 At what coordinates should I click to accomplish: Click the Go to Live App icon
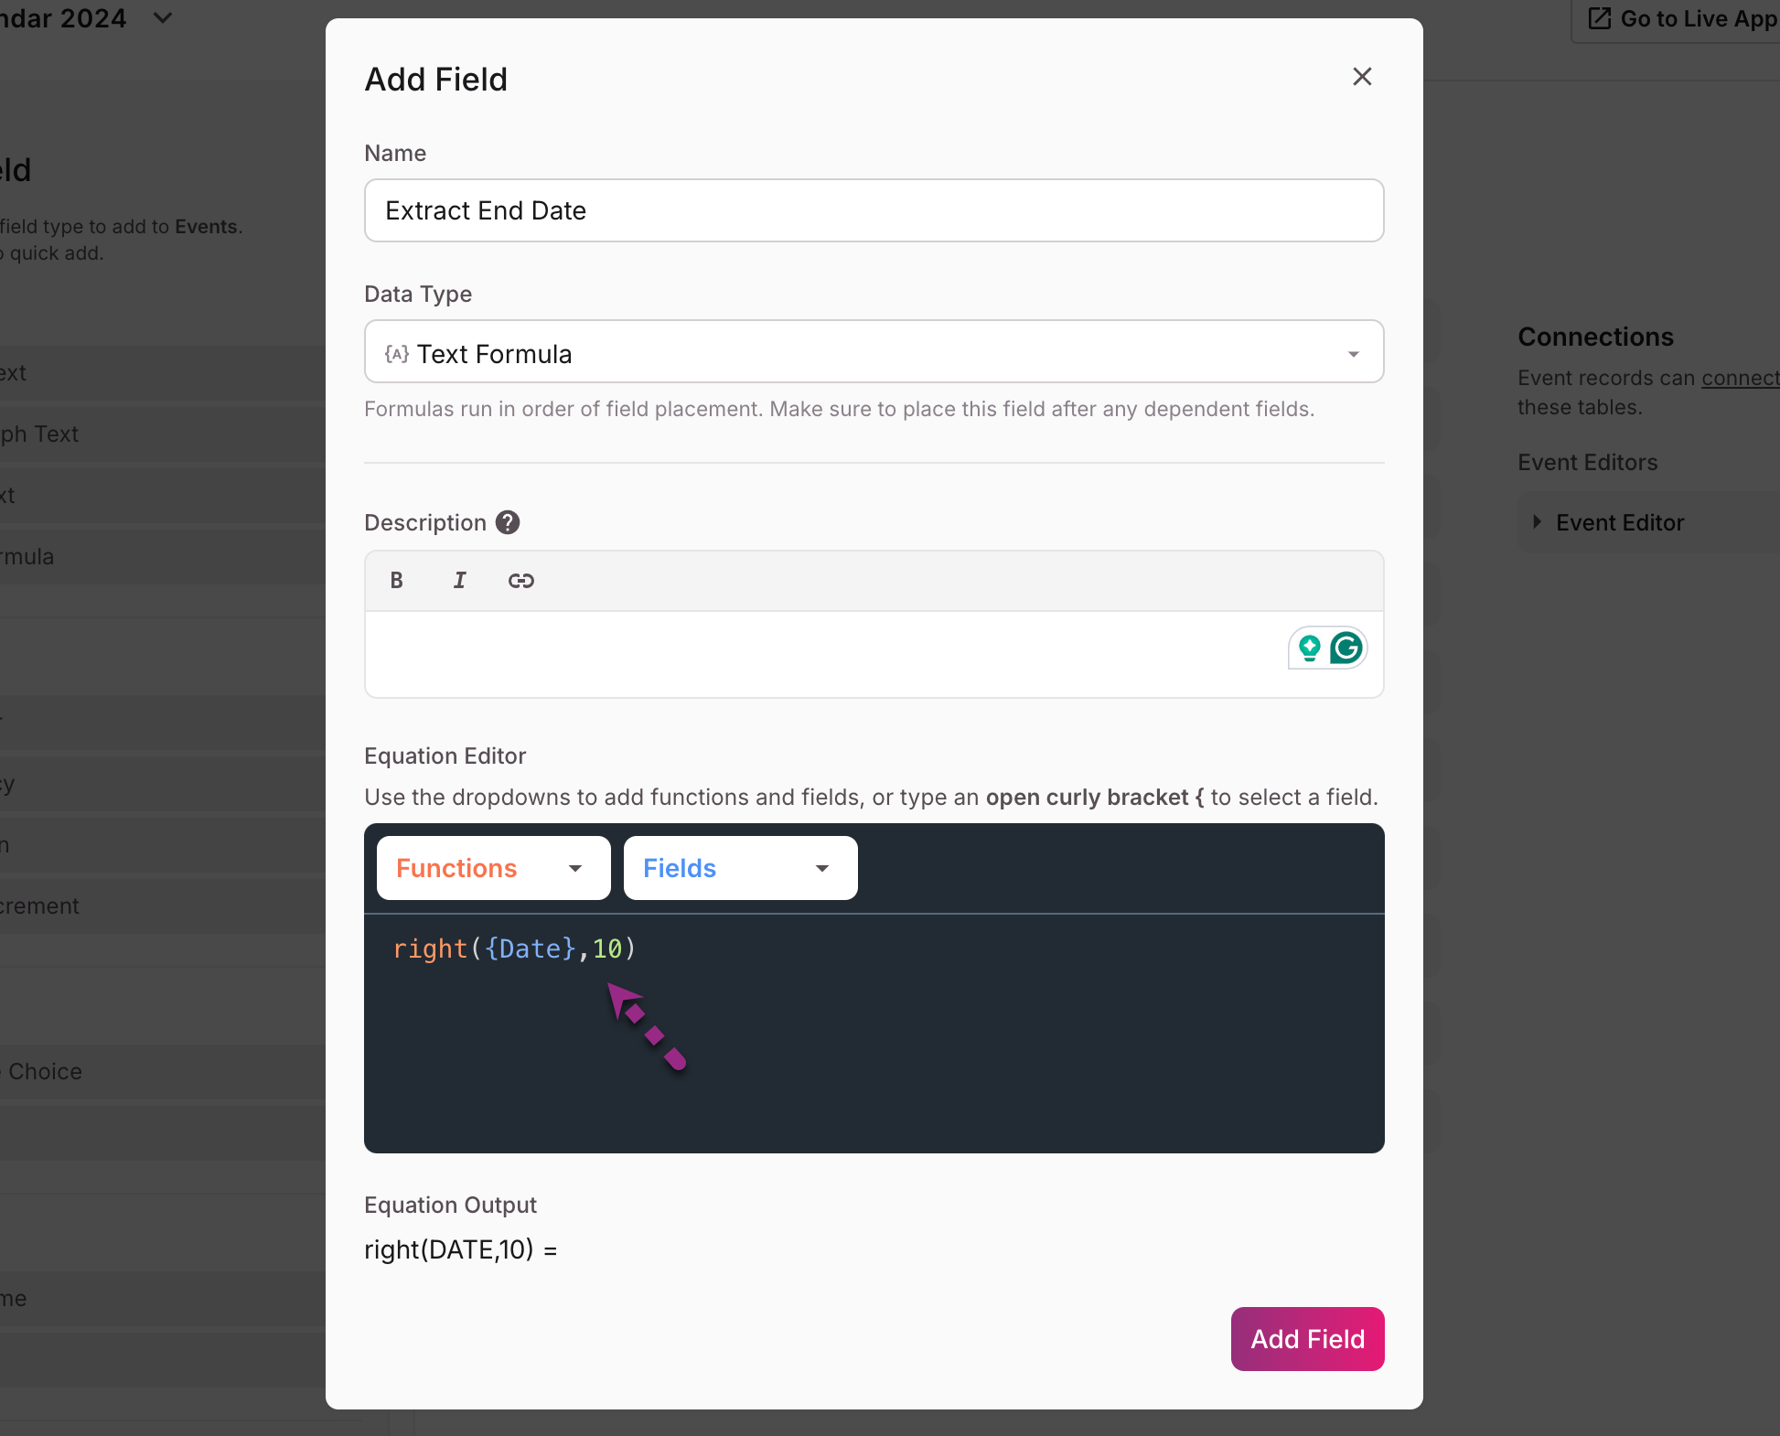(1600, 18)
